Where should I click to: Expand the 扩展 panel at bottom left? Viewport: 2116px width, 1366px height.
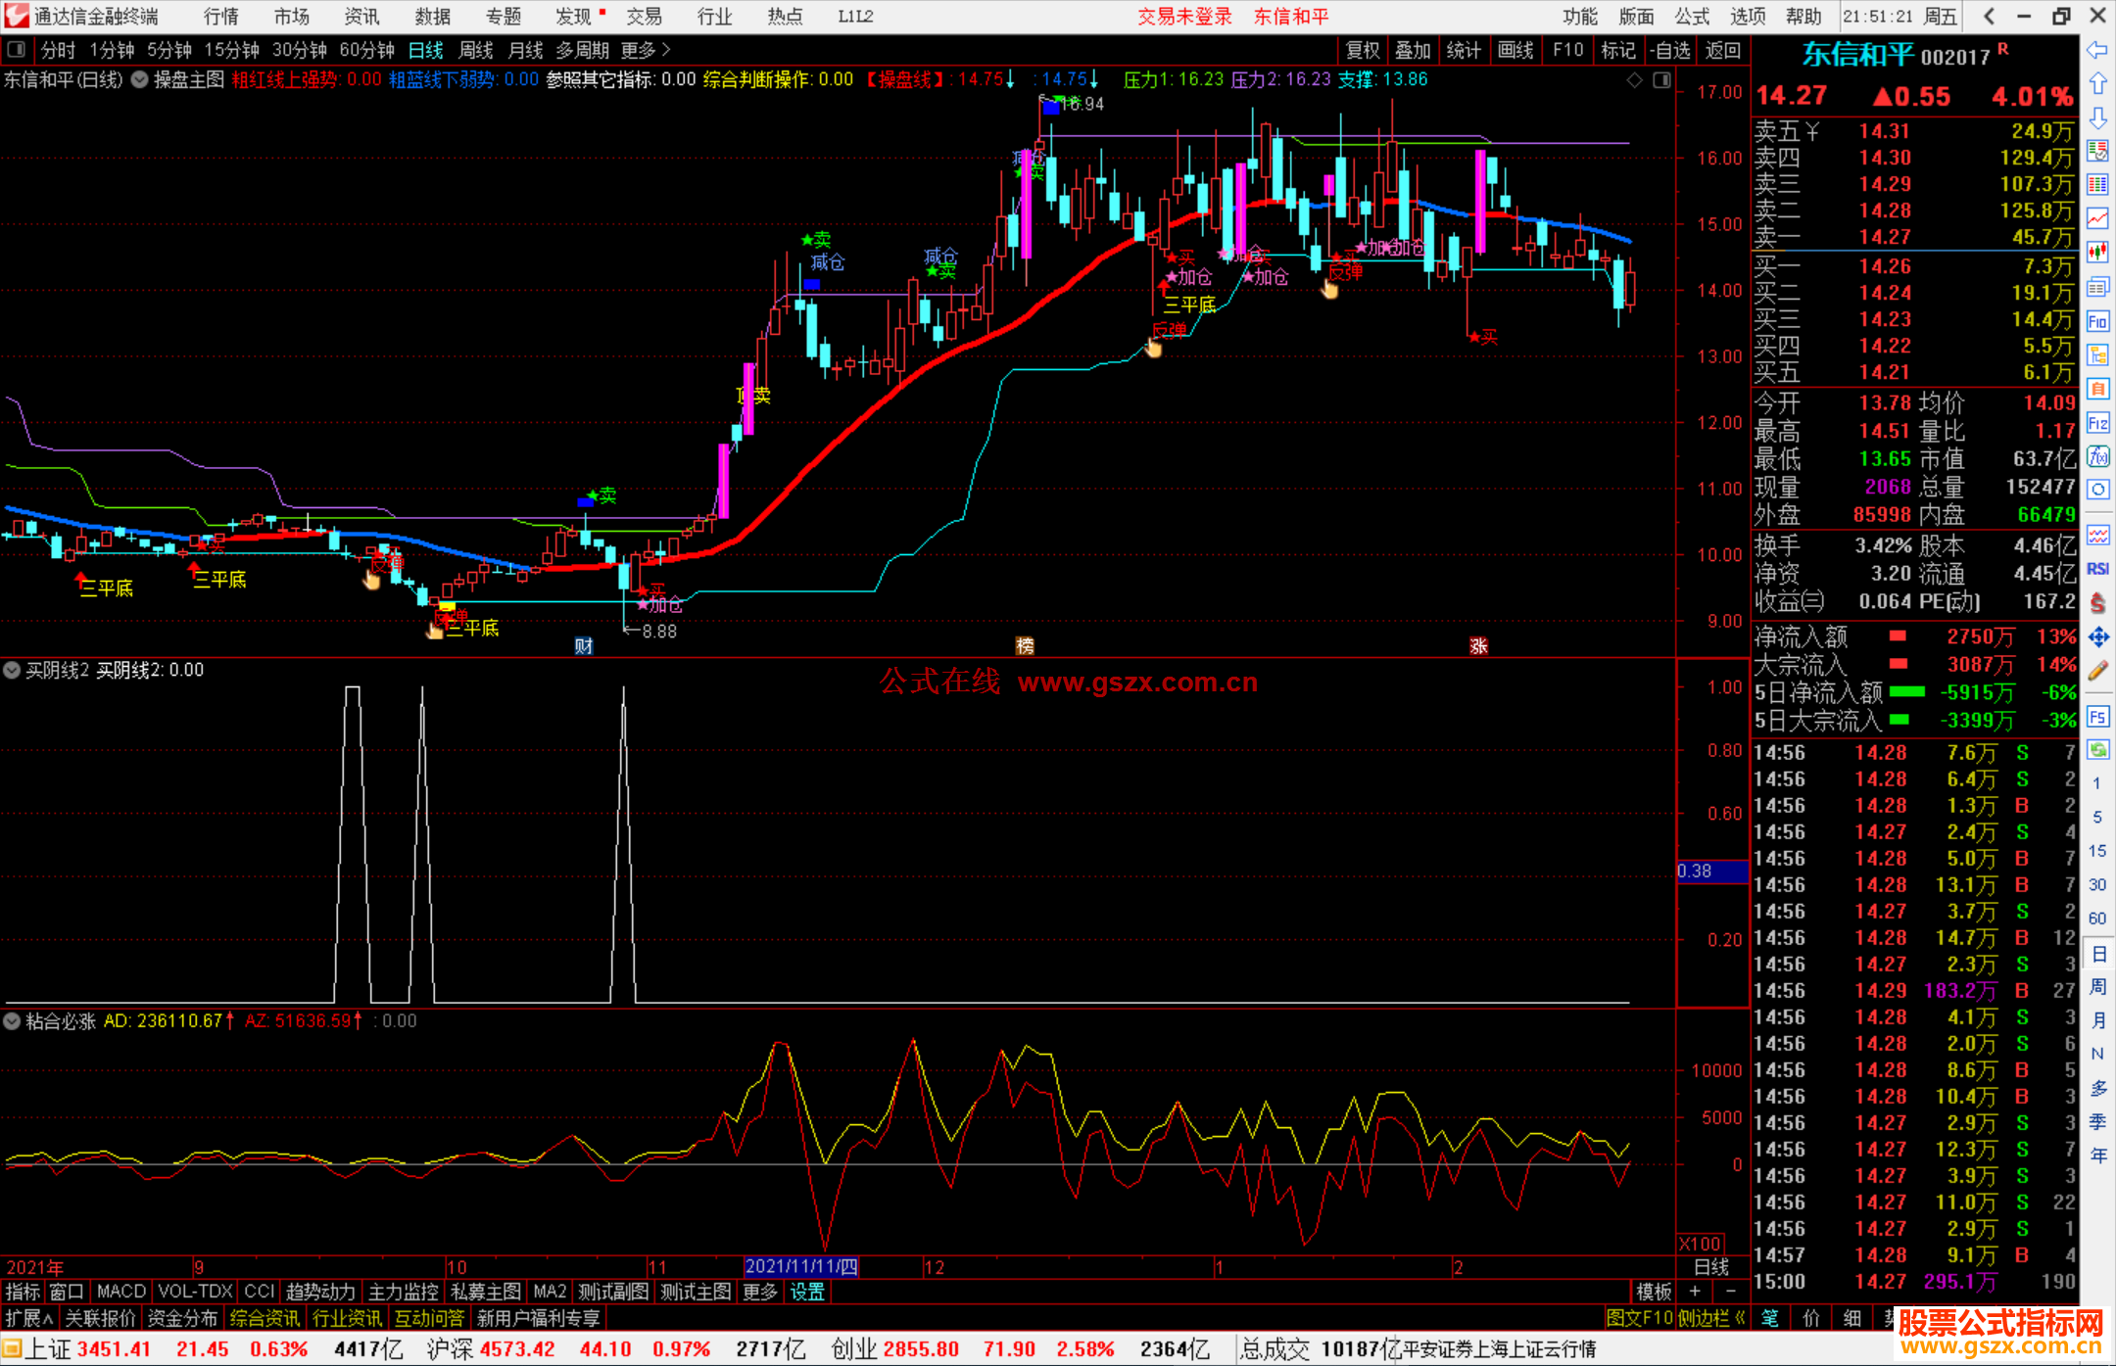[29, 1318]
